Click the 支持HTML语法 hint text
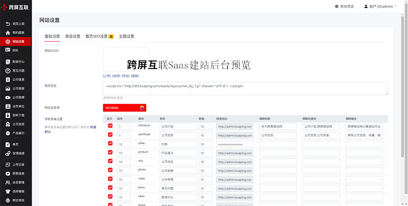 pyautogui.click(x=113, y=98)
